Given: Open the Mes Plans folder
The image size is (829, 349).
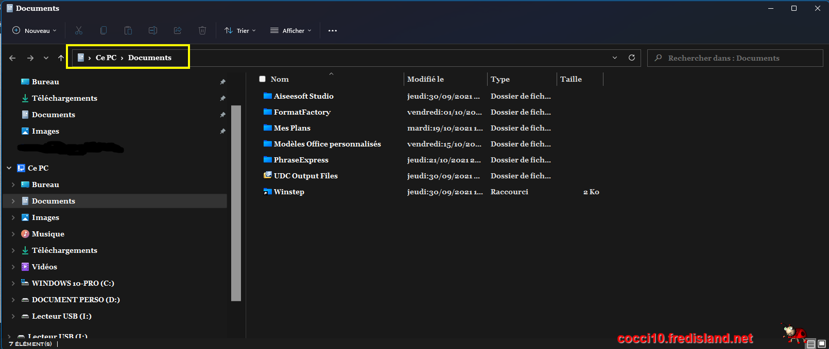Looking at the screenshot, I should (292, 128).
